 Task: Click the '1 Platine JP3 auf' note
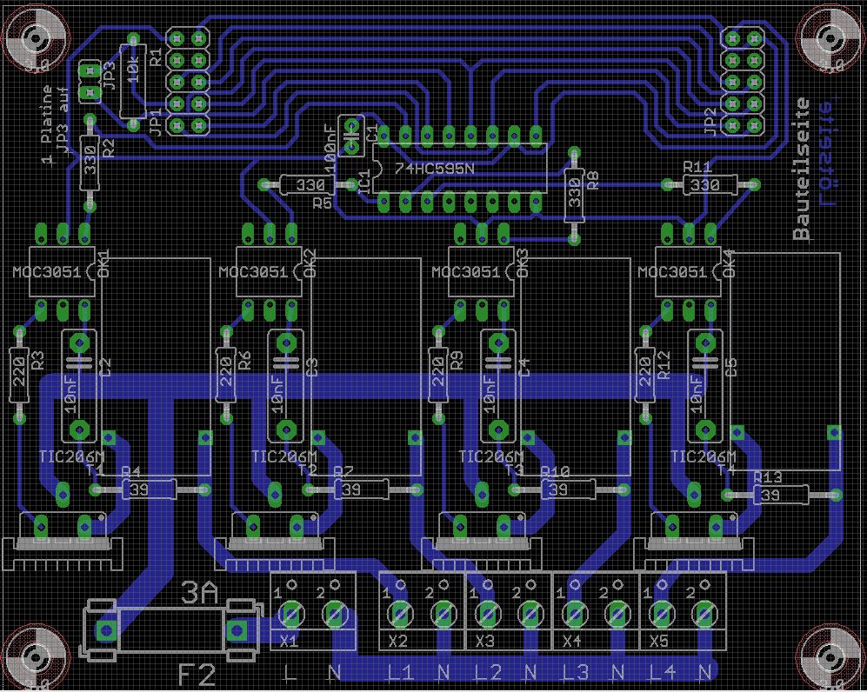[x=56, y=126]
